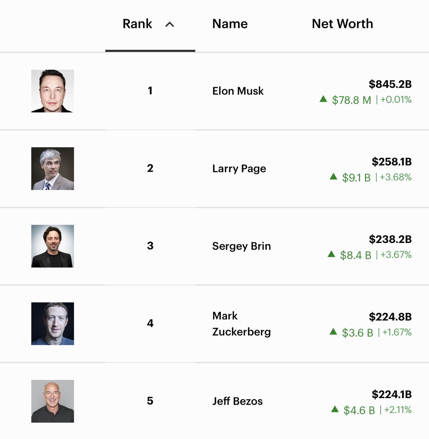This screenshot has height=439, width=429.
Task: Click green up triangle beside $8.4 B
Action: pos(331,254)
